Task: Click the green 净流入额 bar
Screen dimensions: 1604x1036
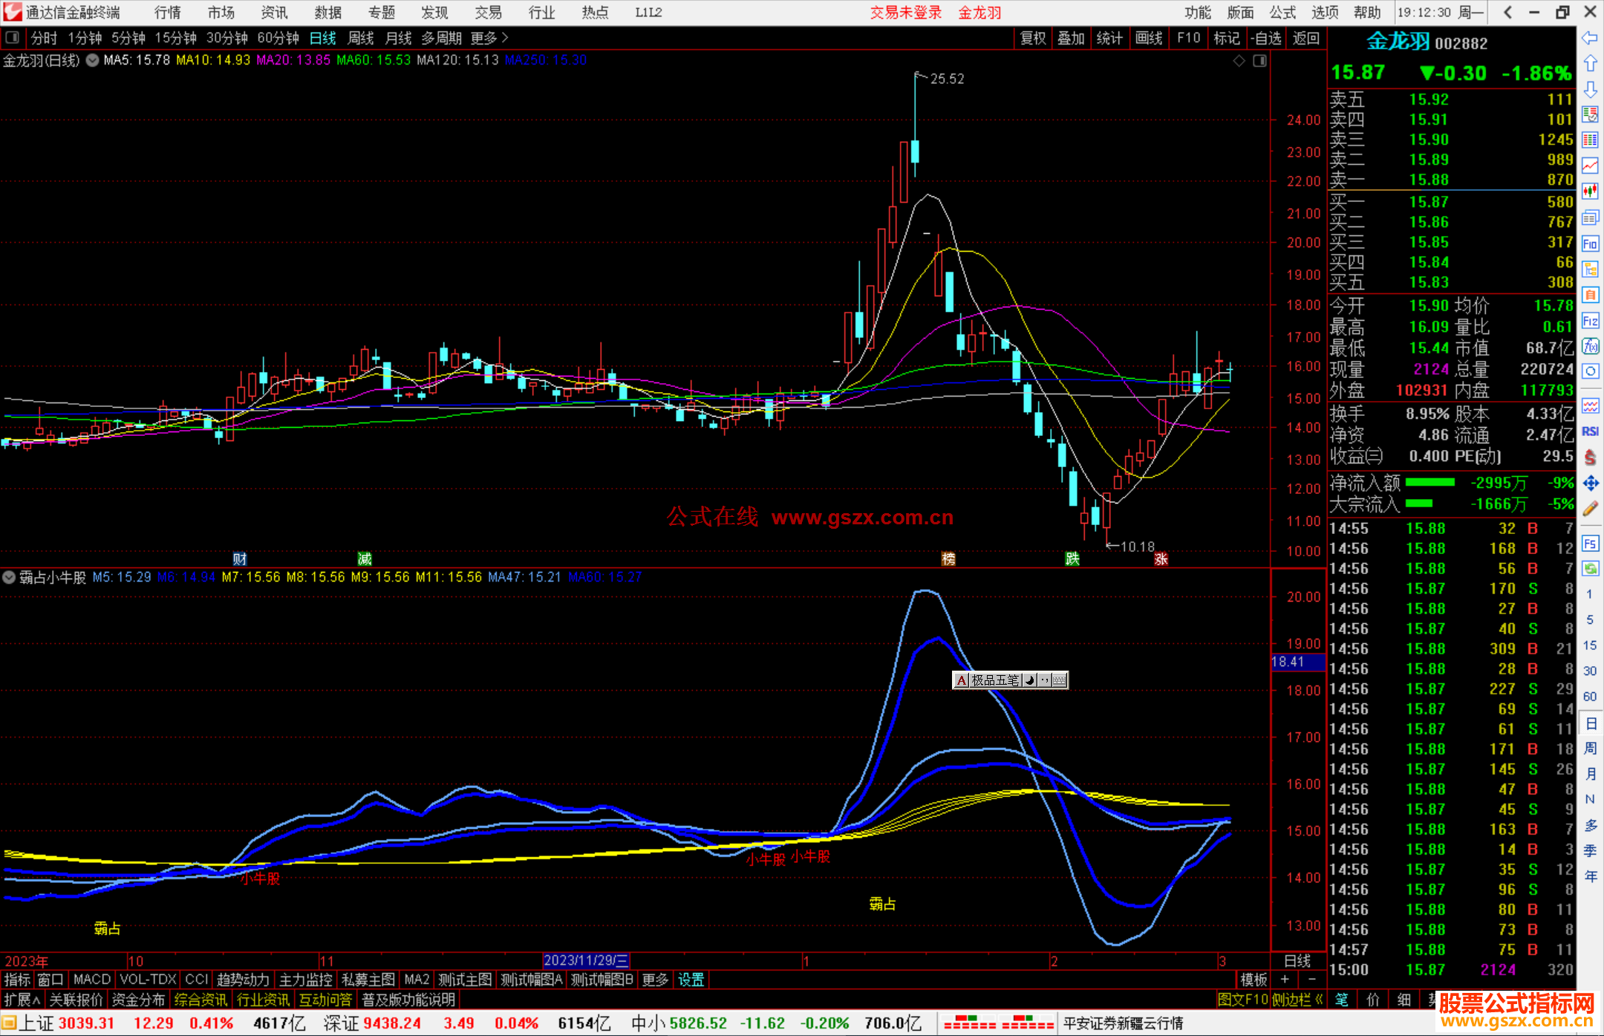Action: (x=1429, y=483)
